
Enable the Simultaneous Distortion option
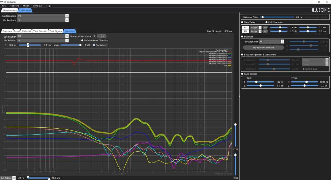point(82,40)
